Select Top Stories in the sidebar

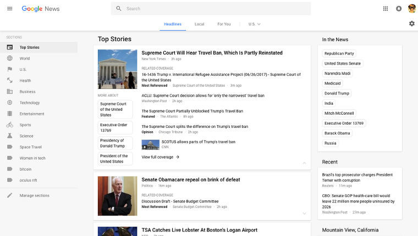point(38,47)
